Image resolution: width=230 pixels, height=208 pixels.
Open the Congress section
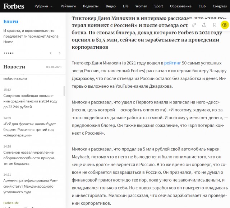[x=220, y=6]
